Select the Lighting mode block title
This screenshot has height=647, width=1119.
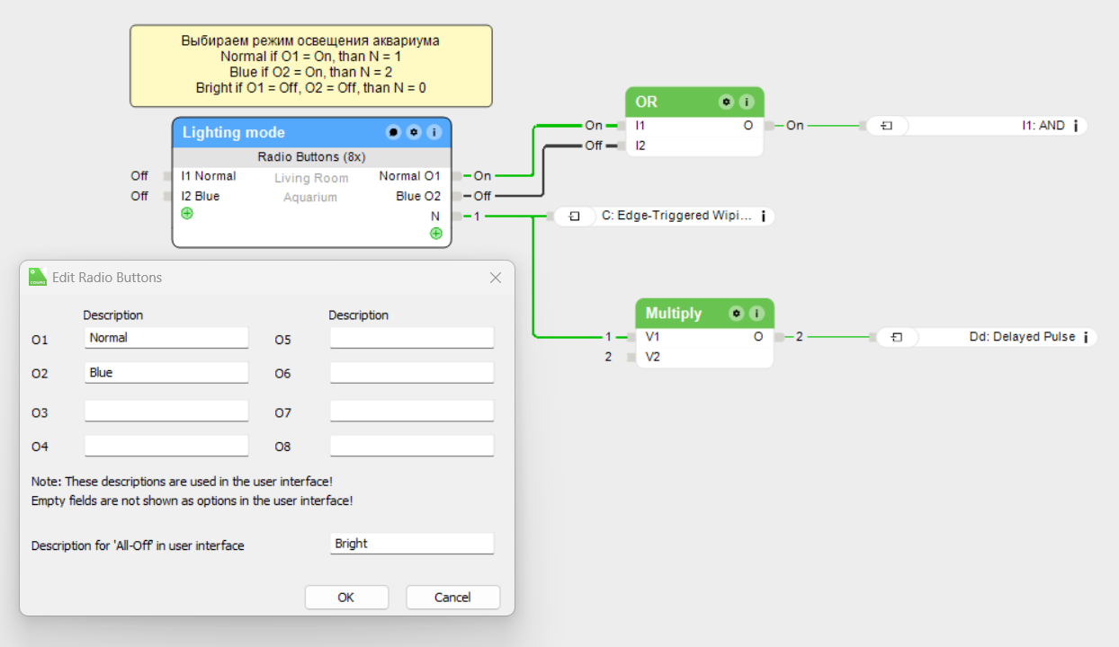pyautogui.click(x=234, y=132)
